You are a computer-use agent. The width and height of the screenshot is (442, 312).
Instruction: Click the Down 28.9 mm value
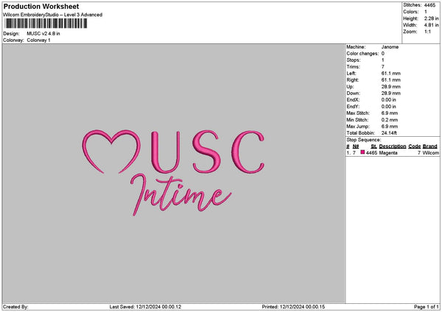pyautogui.click(x=390, y=93)
